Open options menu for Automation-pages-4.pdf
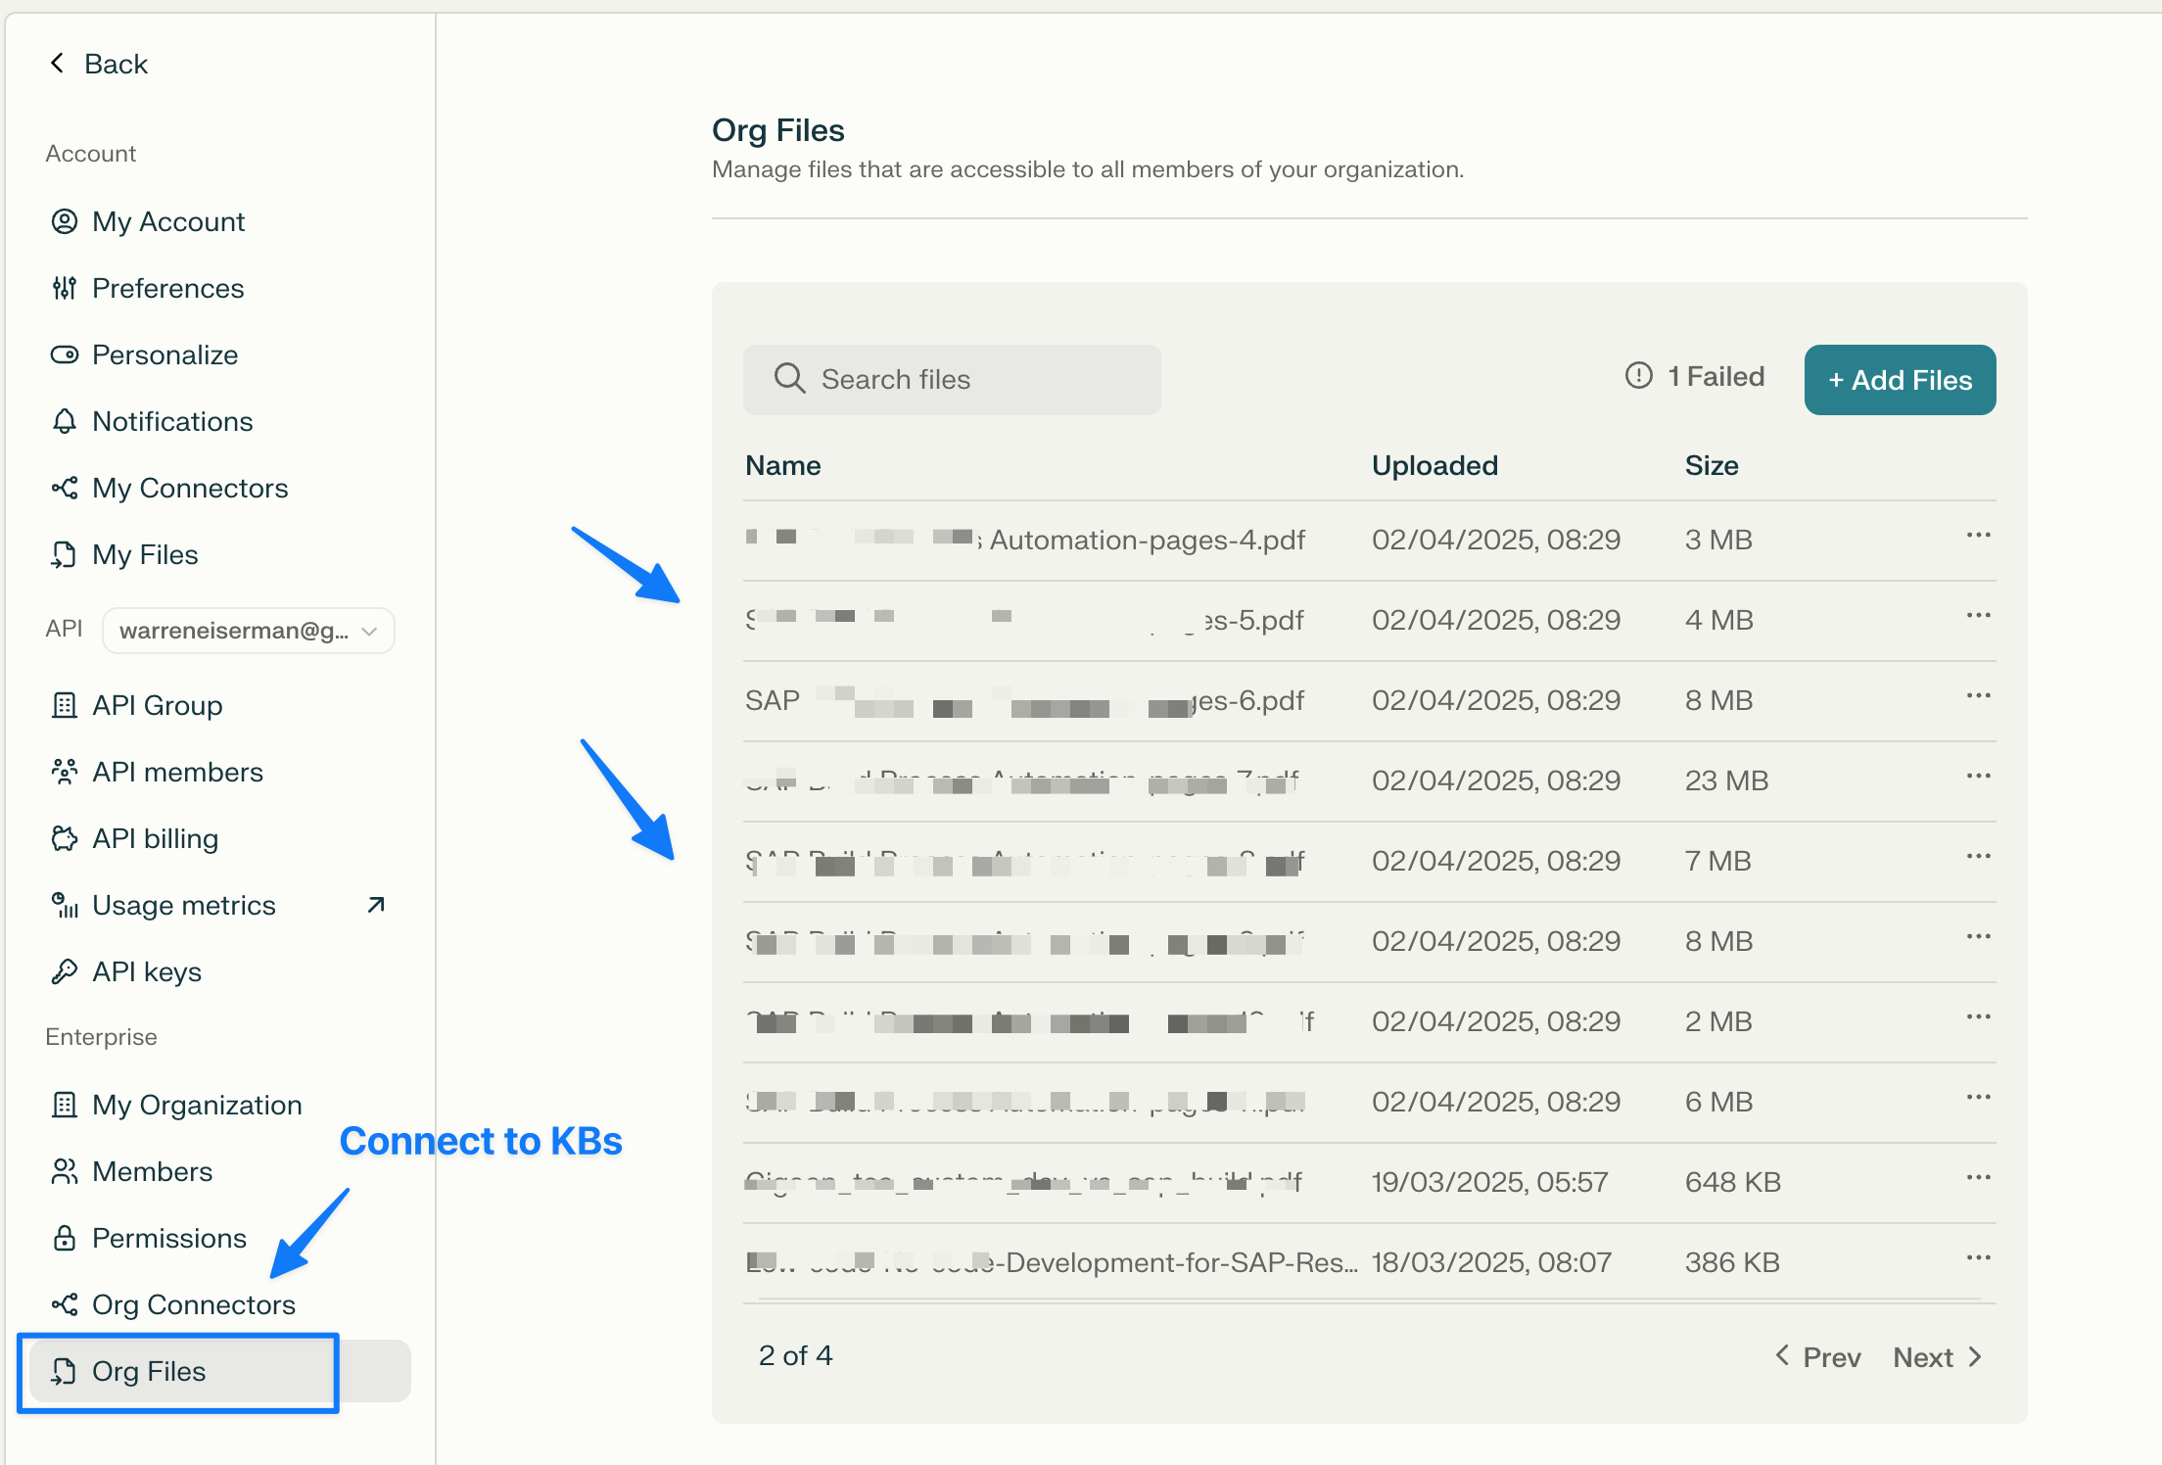Viewport: 2162px width, 1465px height. (x=1978, y=536)
